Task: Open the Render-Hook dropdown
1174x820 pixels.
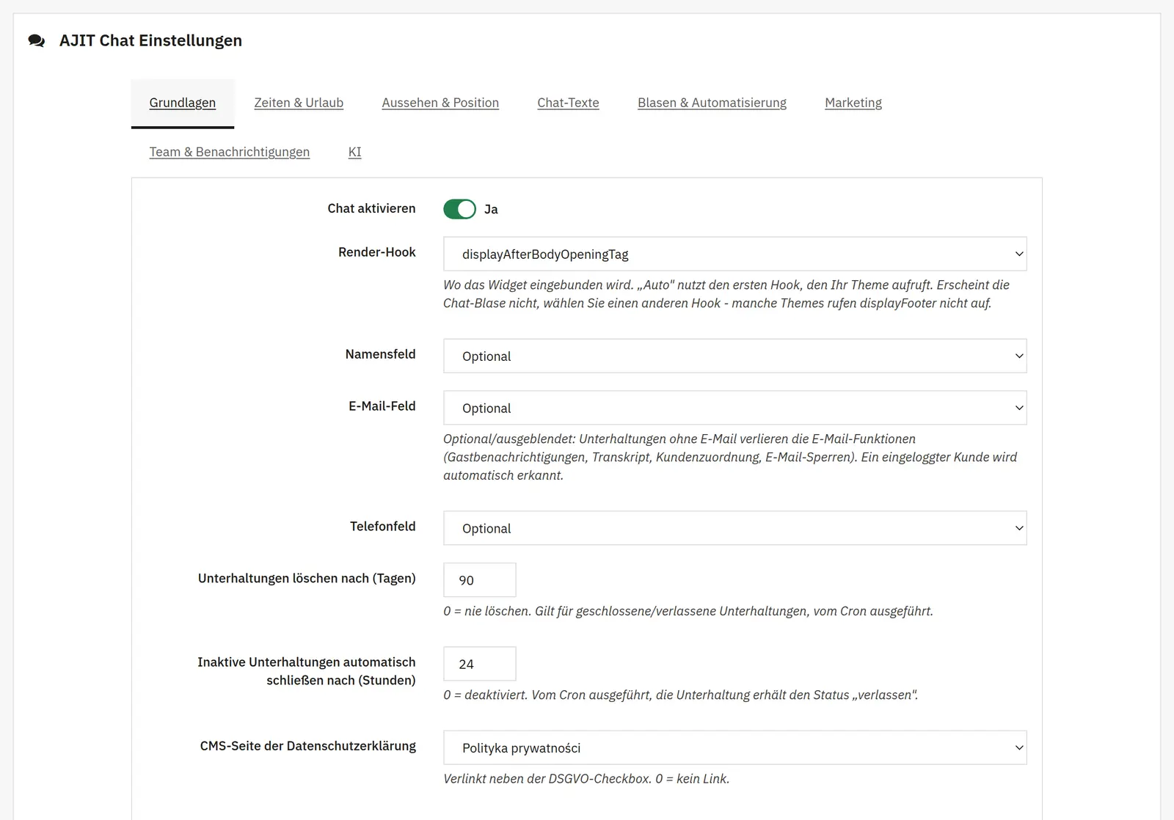Action: click(x=734, y=254)
